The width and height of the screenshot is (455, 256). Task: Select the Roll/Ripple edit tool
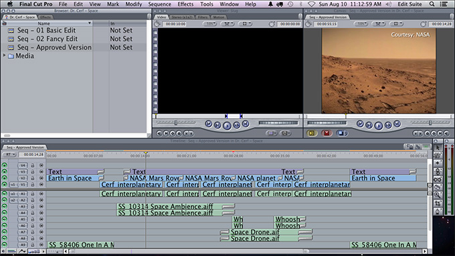438,171
